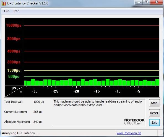Open the www.thesycon.de link
The width and height of the screenshot is (164, 137).
(129, 133)
